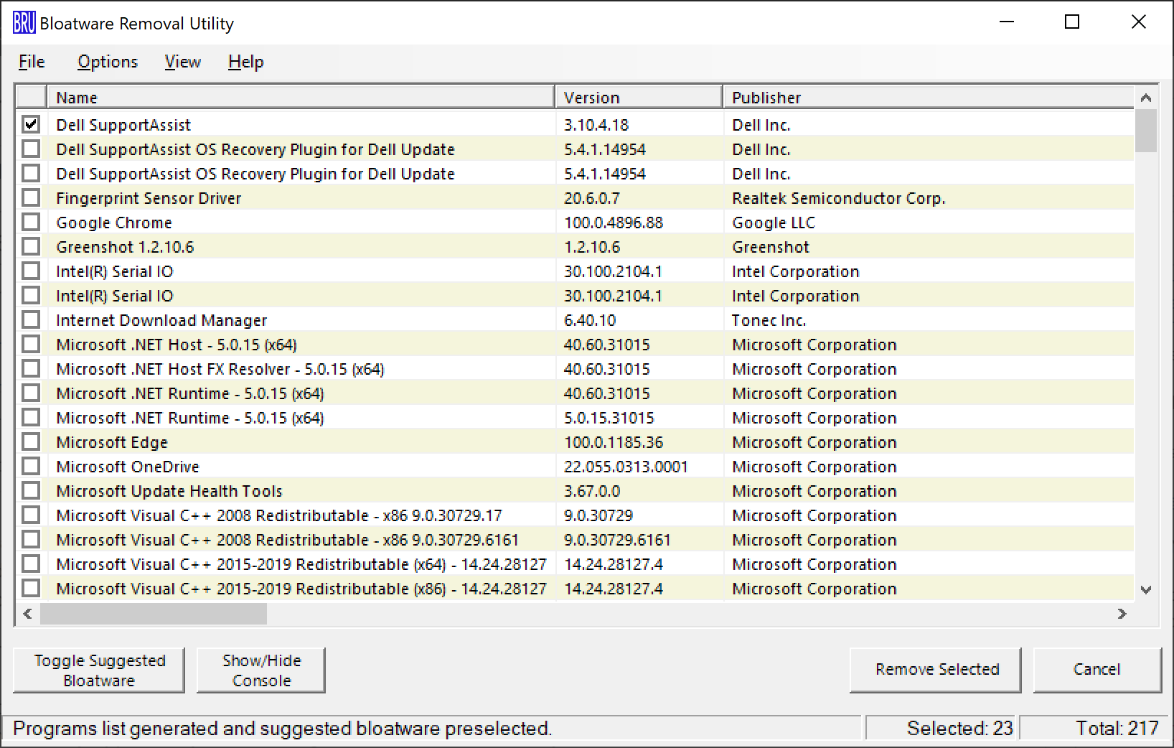The width and height of the screenshot is (1174, 748).
Task: Click Microsoft .NET Host - 5.0.15 (x64) name
Action: (x=177, y=345)
